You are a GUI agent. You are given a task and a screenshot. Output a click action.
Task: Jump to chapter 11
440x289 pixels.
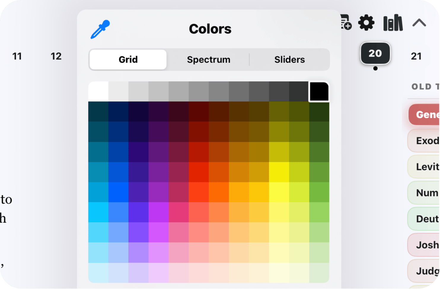17,56
